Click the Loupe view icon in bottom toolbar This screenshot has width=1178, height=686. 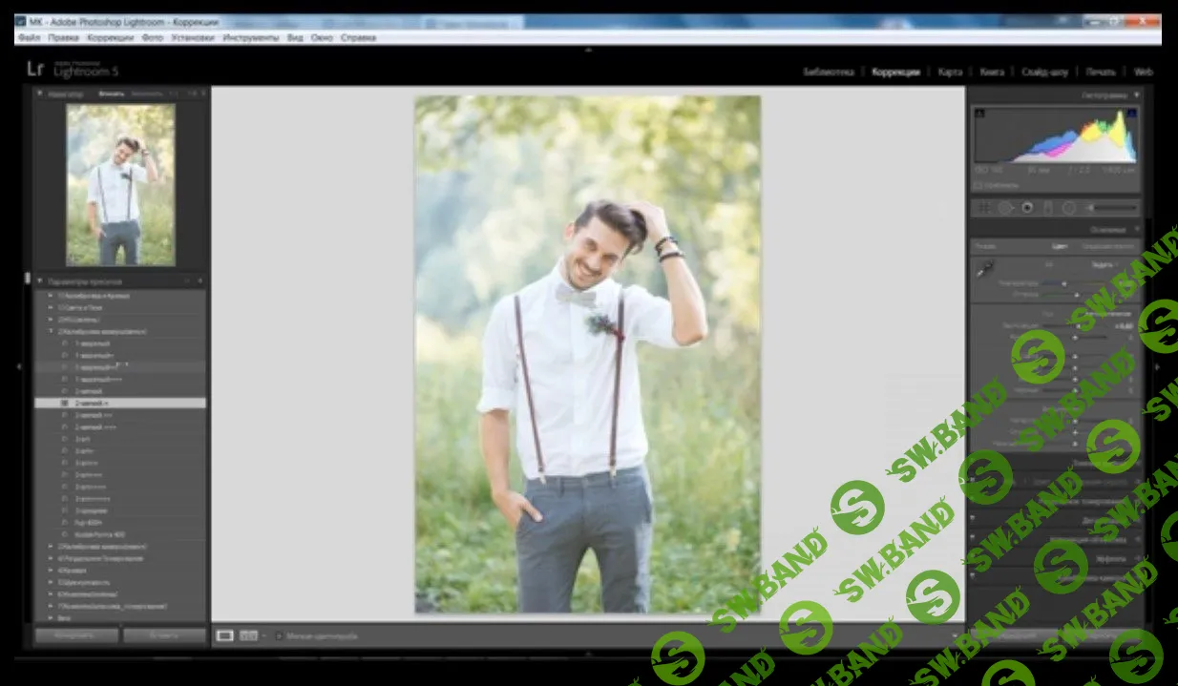tap(225, 635)
